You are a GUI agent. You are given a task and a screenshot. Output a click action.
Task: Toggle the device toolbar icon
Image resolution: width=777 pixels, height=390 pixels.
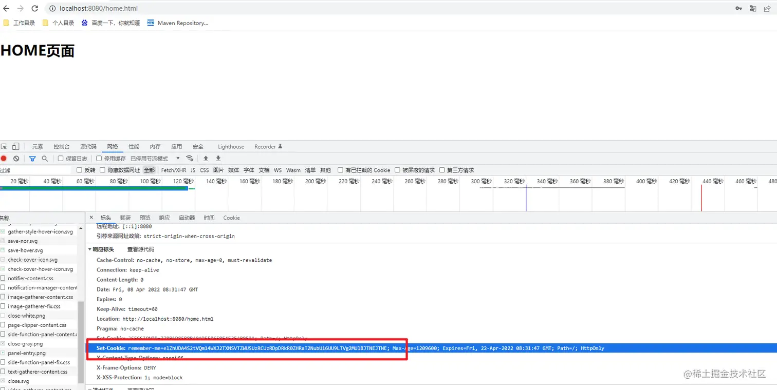coord(16,146)
